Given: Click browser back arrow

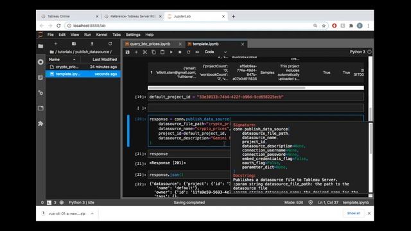Looking at the screenshot, I should coord(42,26).
